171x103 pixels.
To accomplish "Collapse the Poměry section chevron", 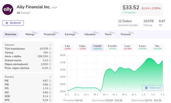I will [50, 77].
